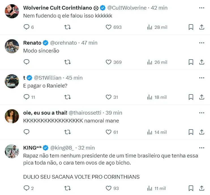This screenshot has width=210, height=195.
Task: Retweet Renato's "Modo sincerão" post
Action: [68, 62]
